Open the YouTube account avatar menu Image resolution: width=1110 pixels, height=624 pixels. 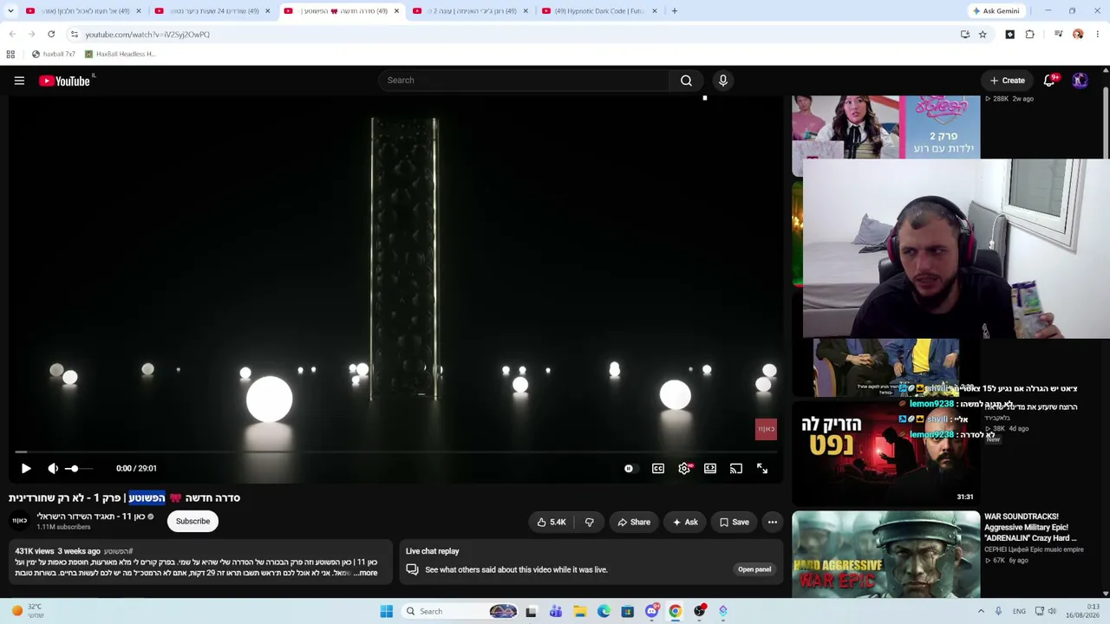1080,81
